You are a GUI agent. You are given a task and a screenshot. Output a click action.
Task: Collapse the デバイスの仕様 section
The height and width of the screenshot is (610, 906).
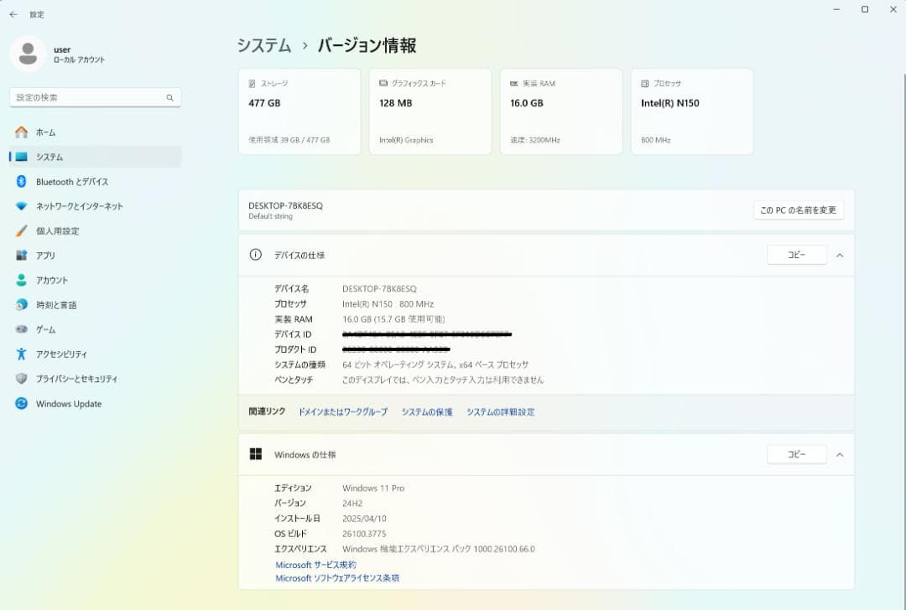point(840,255)
